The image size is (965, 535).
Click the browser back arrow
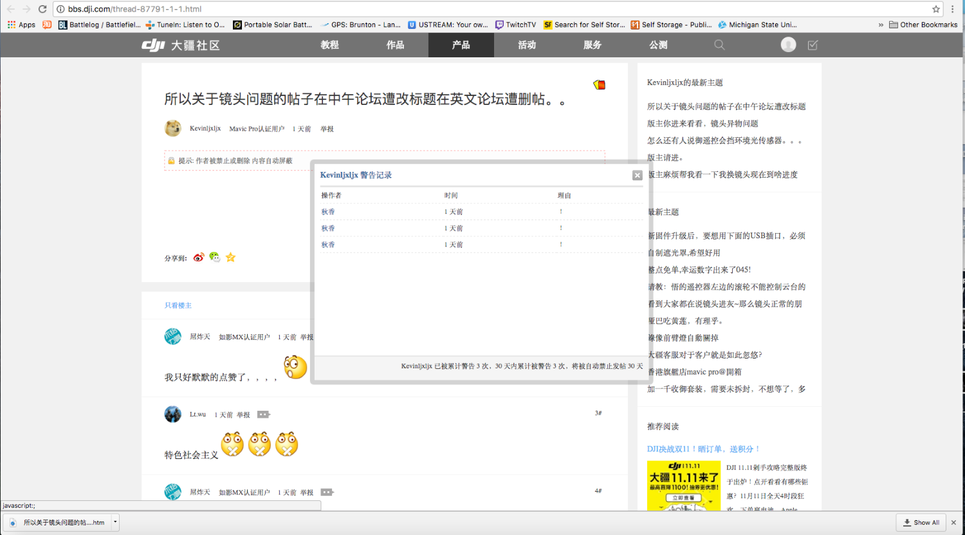(x=10, y=9)
